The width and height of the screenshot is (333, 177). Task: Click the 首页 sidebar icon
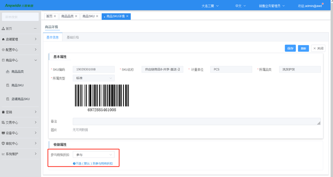(x=3, y=29)
